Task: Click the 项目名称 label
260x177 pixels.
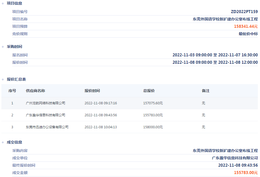Action: click(20, 19)
